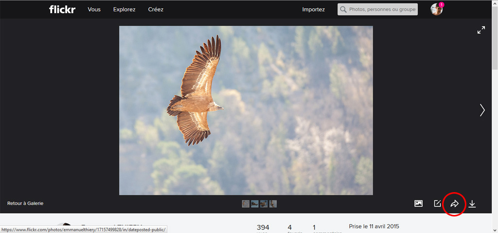Click the 394 views count
The height and width of the screenshot is (233, 498).
[x=263, y=228]
